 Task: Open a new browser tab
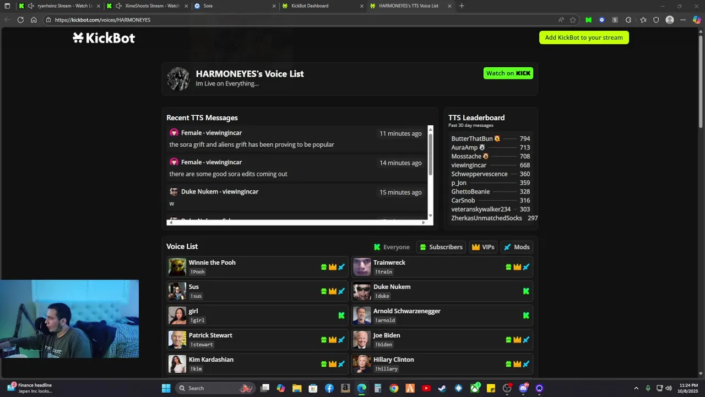(462, 6)
